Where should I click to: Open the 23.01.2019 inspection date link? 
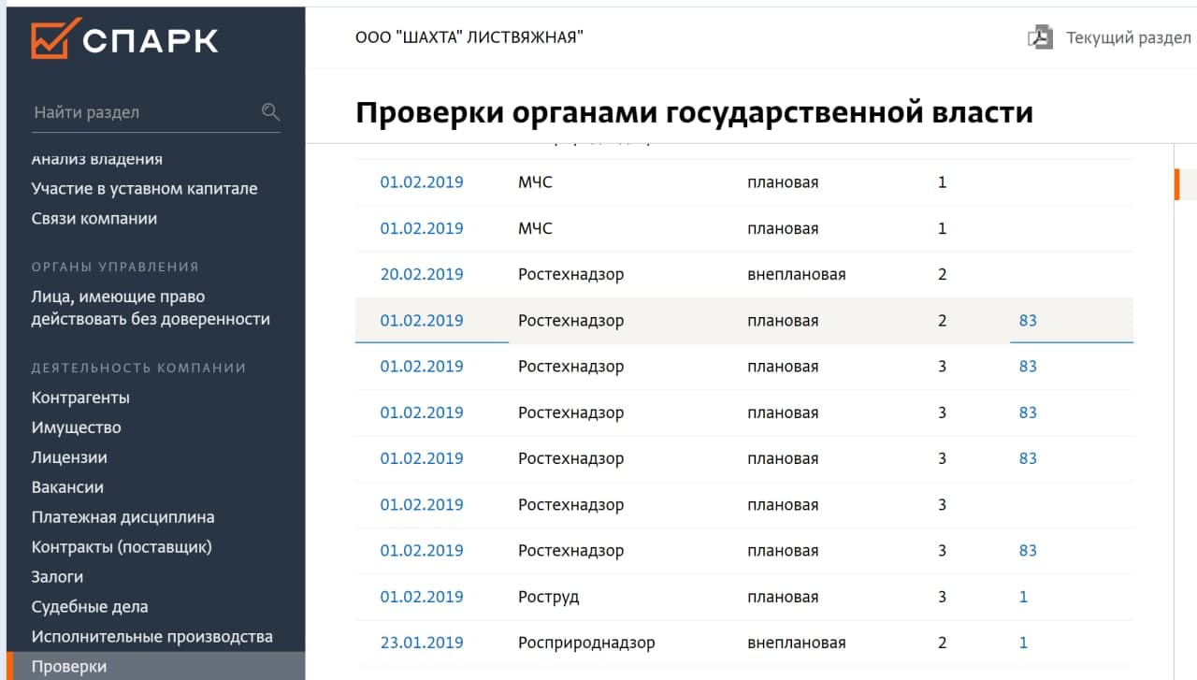coord(422,644)
